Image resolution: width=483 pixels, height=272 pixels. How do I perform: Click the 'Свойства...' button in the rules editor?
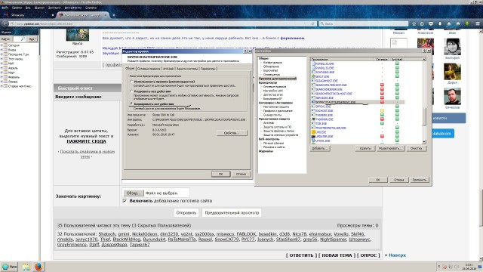point(232,133)
